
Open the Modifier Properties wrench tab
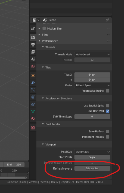pyautogui.click(x=33, y=83)
